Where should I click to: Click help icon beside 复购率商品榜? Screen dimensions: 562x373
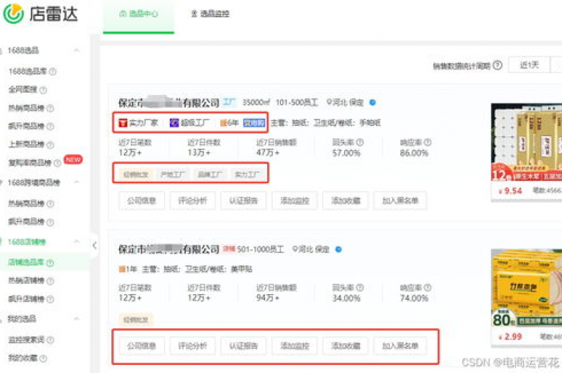(57, 163)
